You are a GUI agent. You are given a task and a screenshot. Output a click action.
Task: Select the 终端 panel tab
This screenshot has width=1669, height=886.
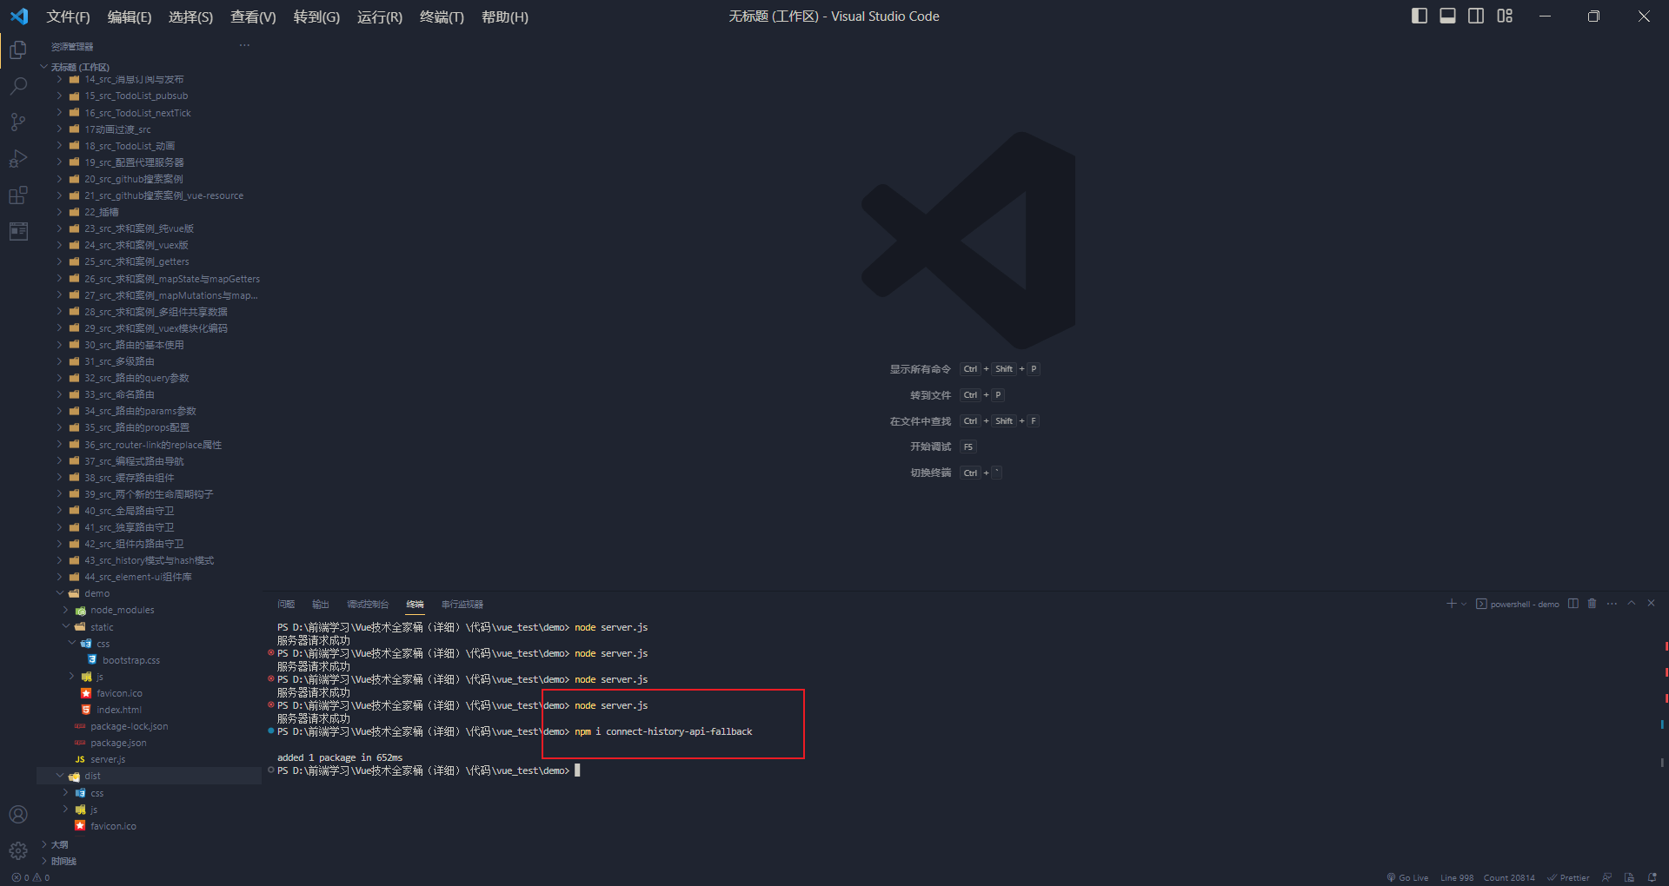[415, 604]
